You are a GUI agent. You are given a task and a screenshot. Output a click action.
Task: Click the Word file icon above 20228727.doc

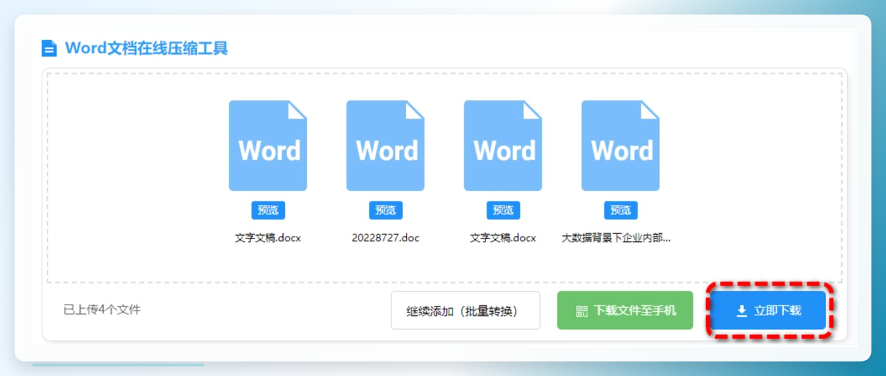point(385,145)
